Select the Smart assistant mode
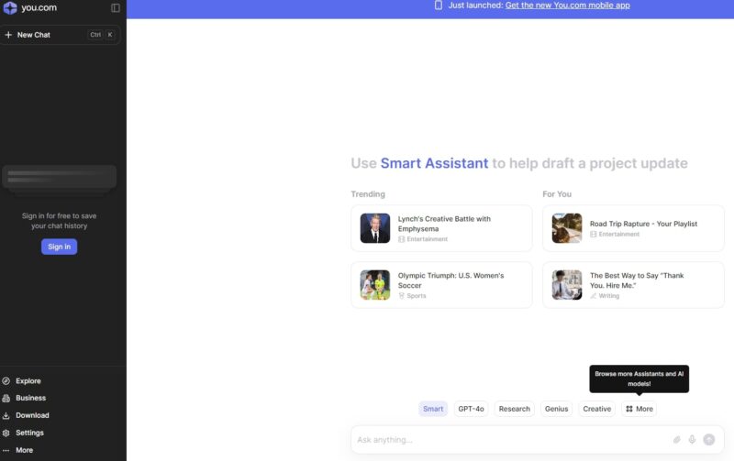 tap(433, 409)
